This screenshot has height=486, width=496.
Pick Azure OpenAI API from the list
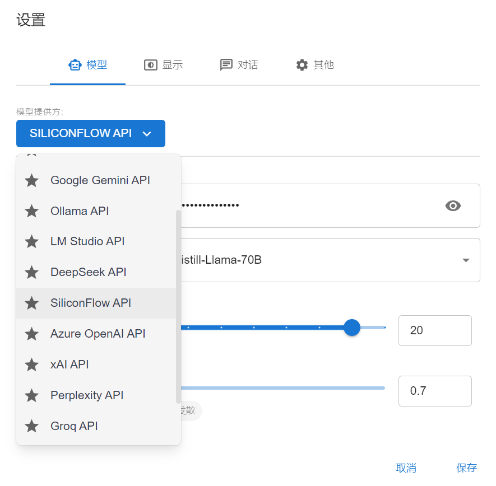tap(96, 334)
